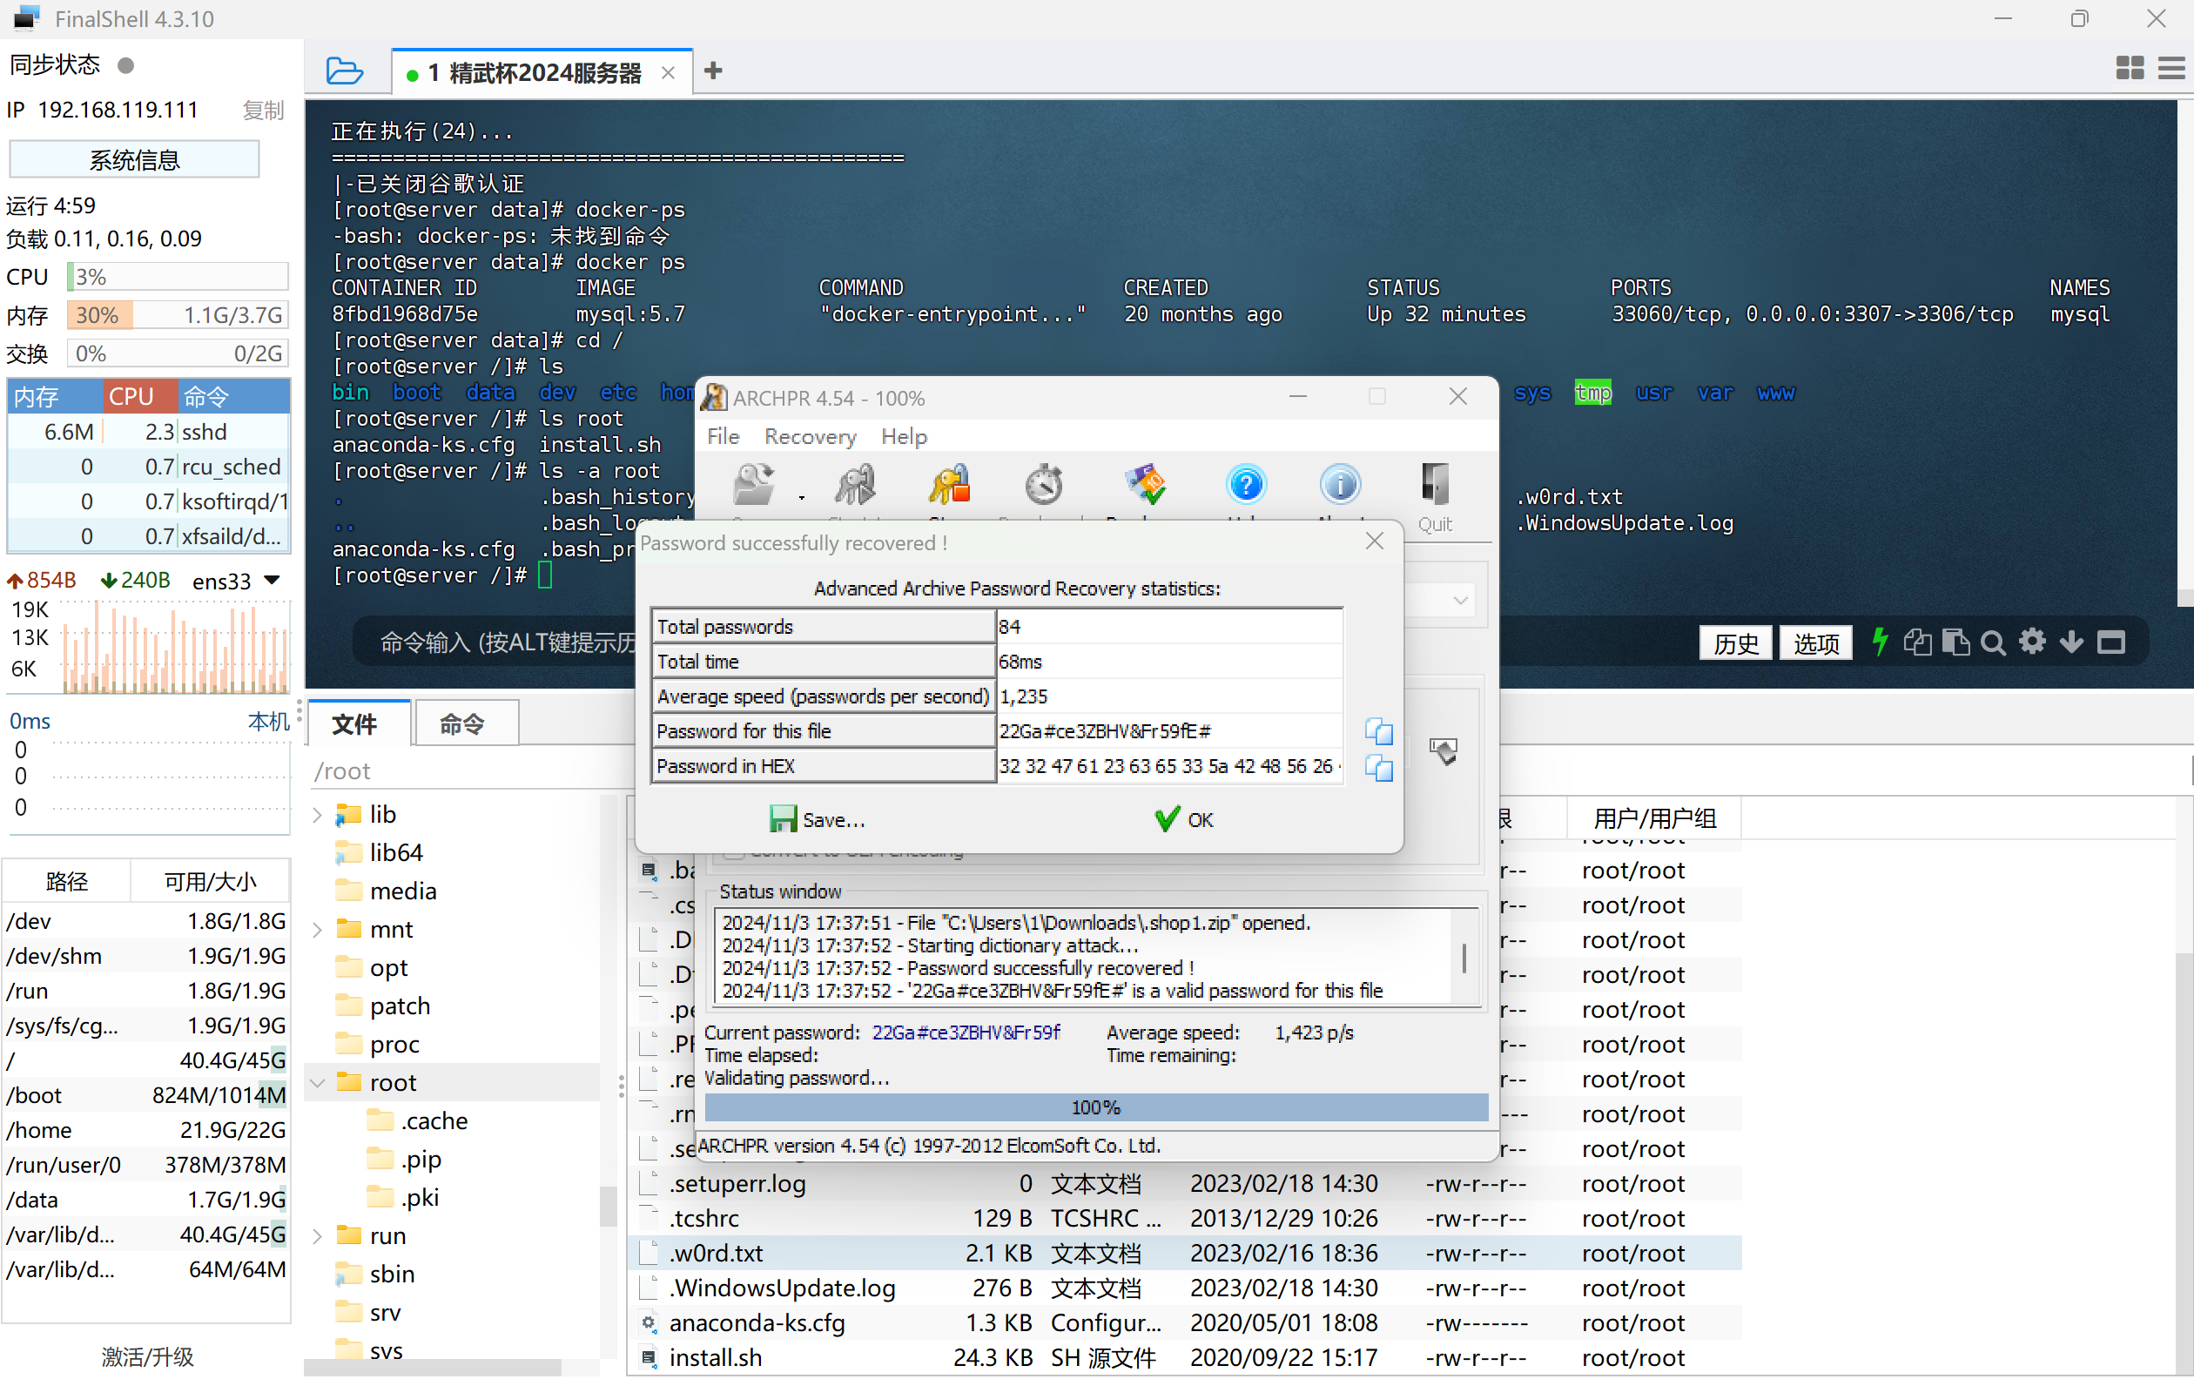2194x1379 pixels.
Task: Expand the mnt folder in tree
Action: click(x=317, y=930)
